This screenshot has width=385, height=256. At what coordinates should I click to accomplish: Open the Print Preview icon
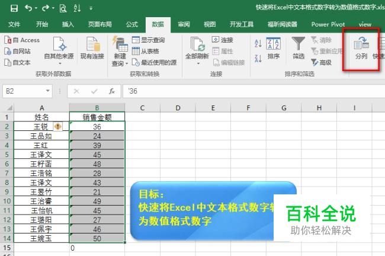point(63,8)
